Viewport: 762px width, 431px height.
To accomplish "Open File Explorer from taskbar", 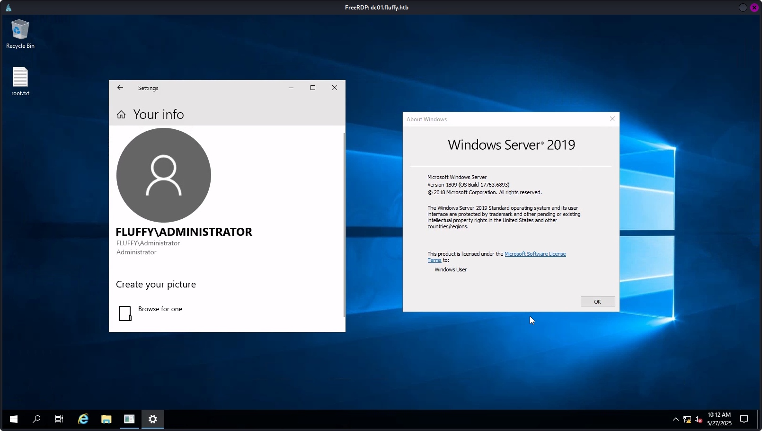I will (x=106, y=419).
